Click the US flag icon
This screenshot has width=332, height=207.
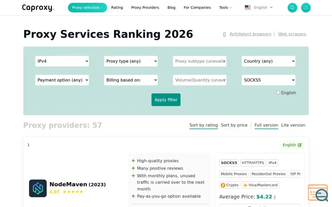pyautogui.click(x=247, y=7)
